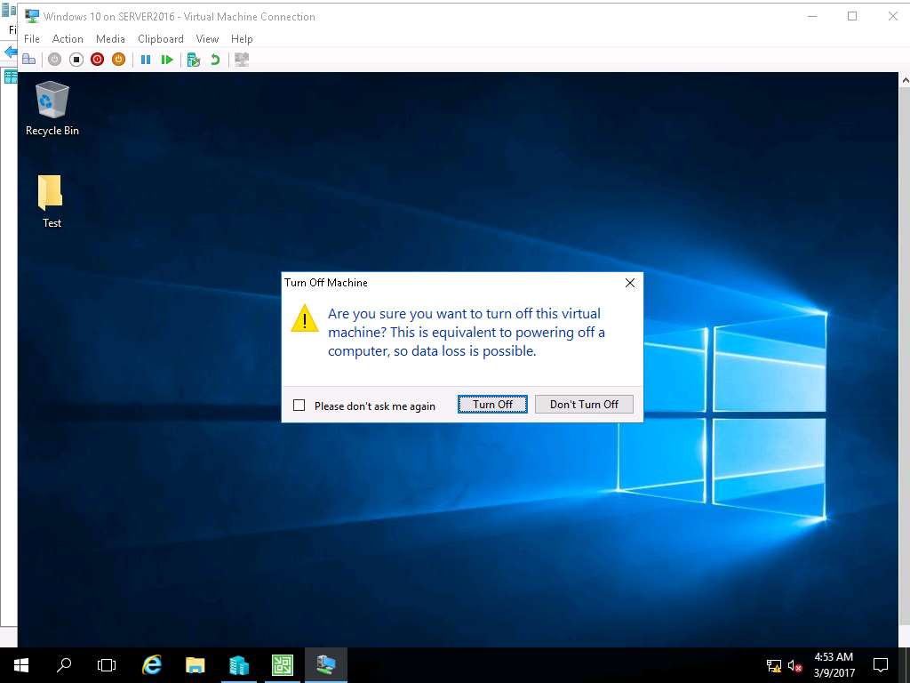Image resolution: width=910 pixels, height=683 pixels.
Task: Click the Checkpoint toolbar icon
Action: point(194,60)
